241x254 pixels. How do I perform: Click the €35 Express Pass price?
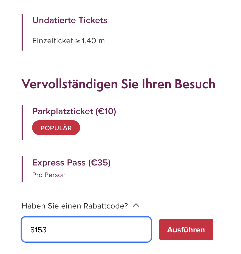tap(99, 163)
